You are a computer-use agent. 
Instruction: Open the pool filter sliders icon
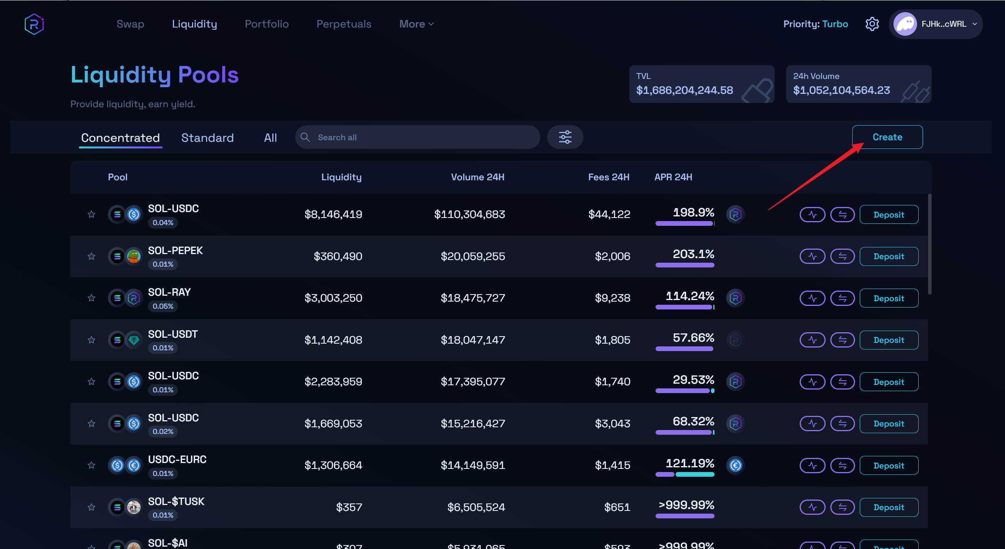click(565, 137)
